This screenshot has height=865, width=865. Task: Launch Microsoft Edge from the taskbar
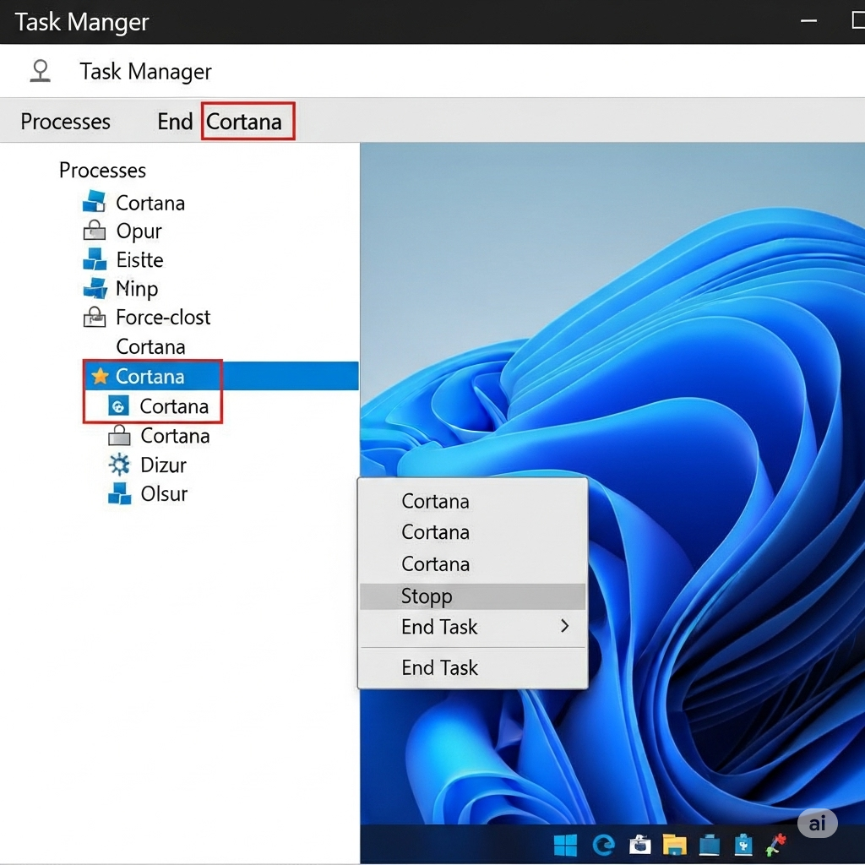coord(603,845)
